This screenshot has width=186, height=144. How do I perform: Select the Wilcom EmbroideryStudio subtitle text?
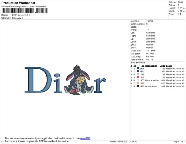[x=24, y=7]
